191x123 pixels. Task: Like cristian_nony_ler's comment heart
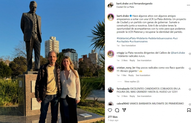pyautogui.click(x=190, y=69)
